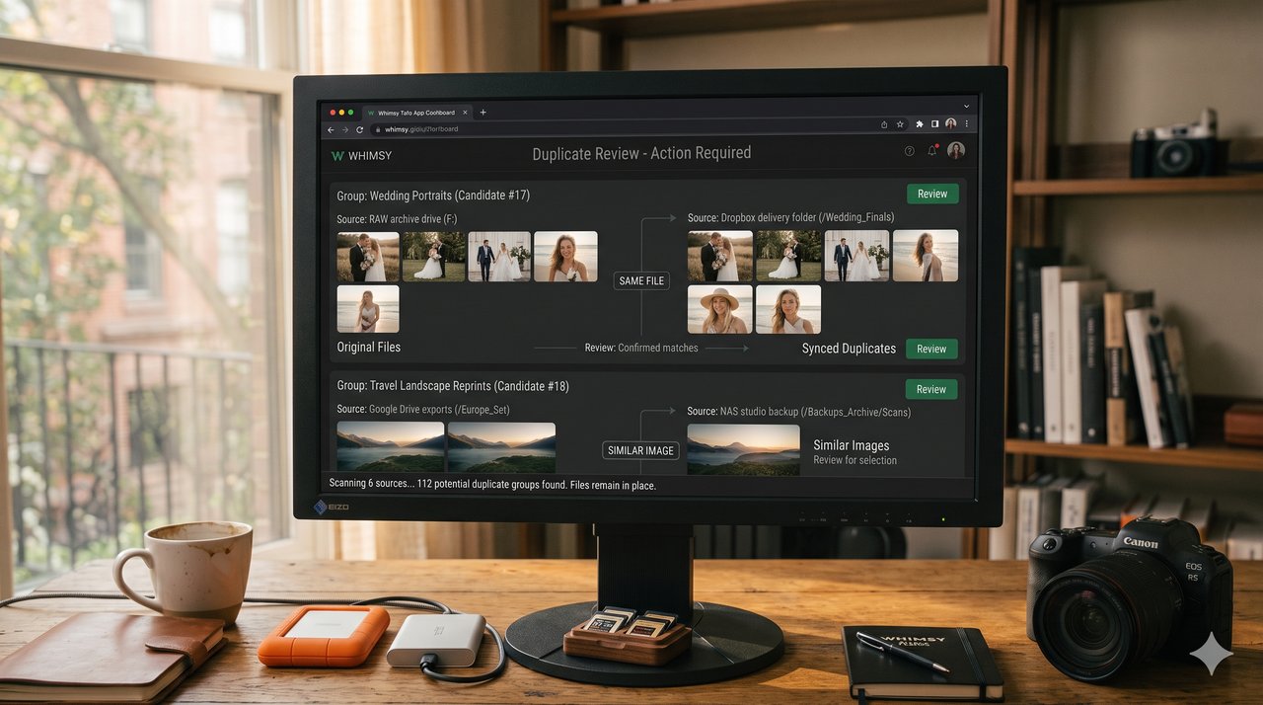Viewport: 1263px width, 705px height.
Task: Open Dropbox woman with hat thumbnail
Action: point(720,309)
